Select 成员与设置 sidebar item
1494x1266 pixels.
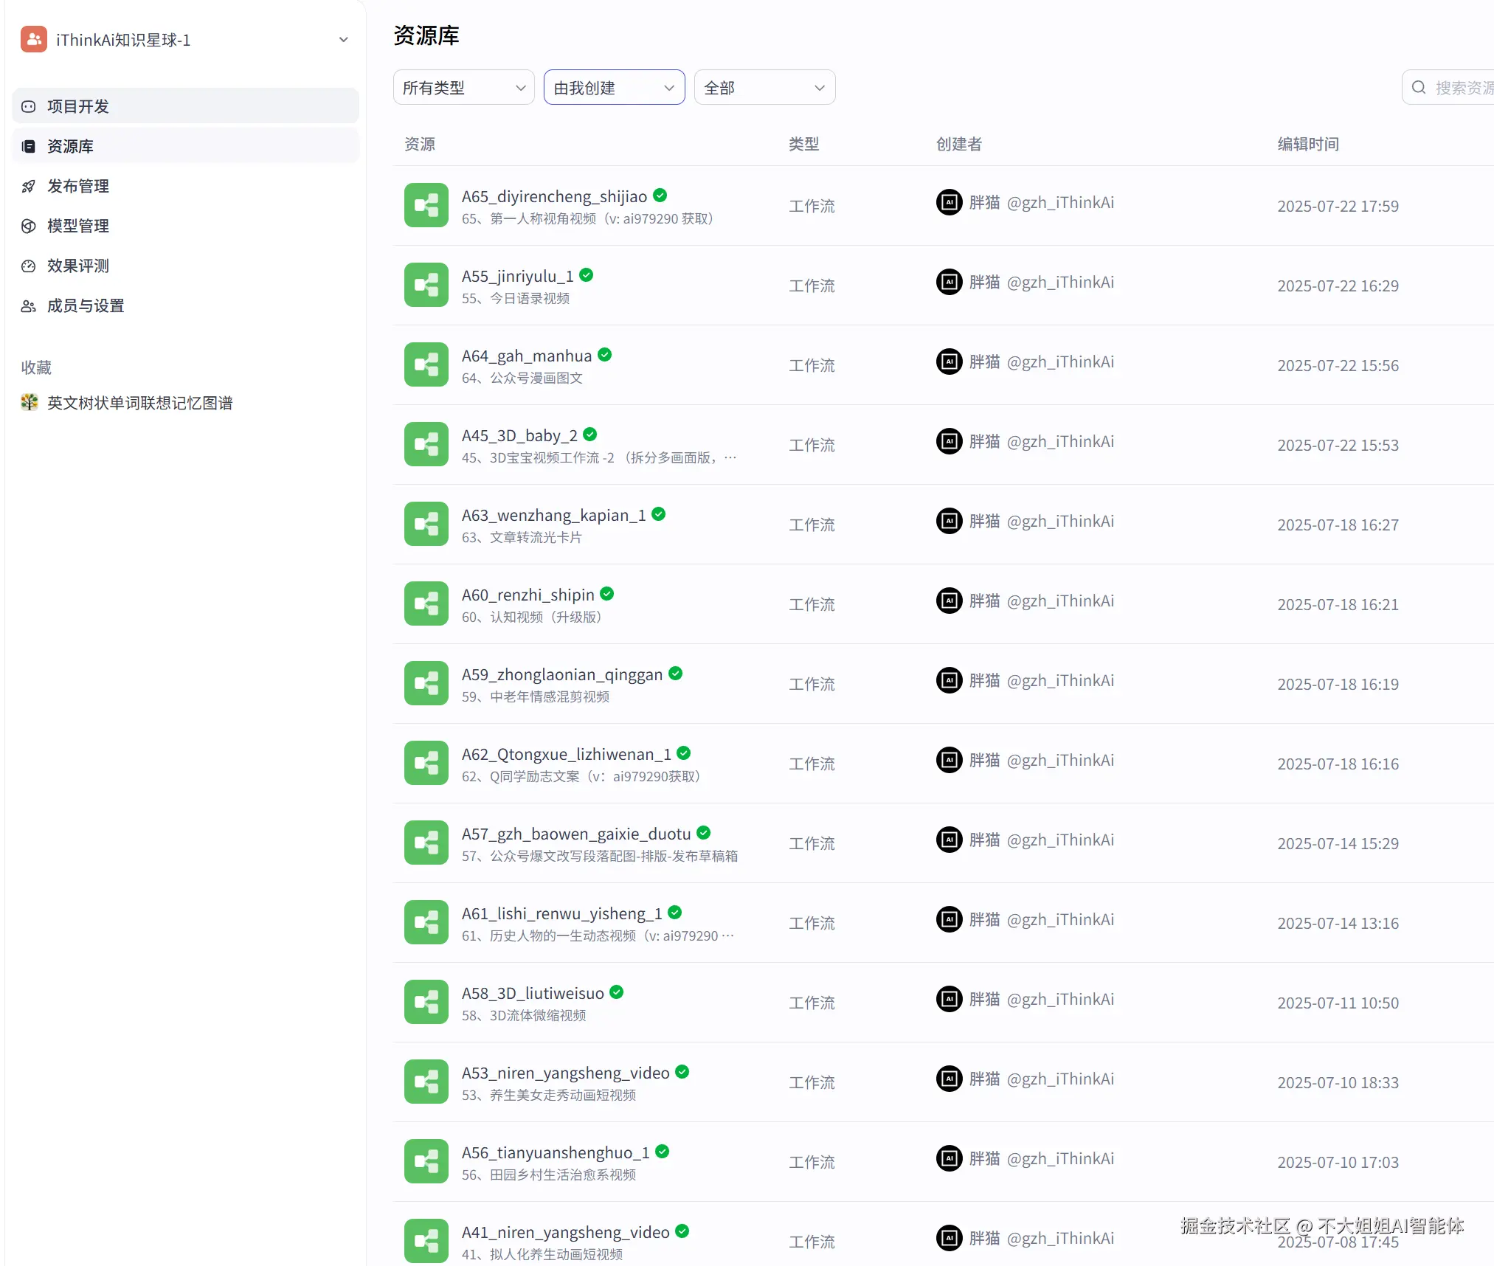coord(86,305)
